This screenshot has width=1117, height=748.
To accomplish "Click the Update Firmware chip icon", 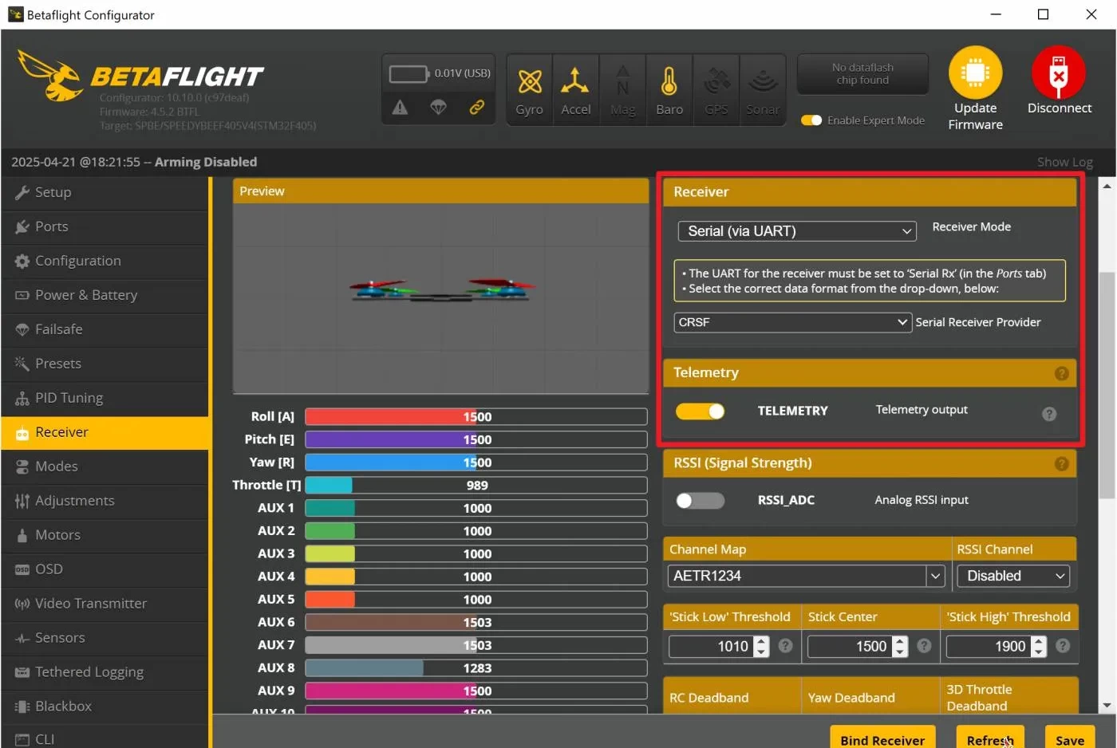I will 975,73.
